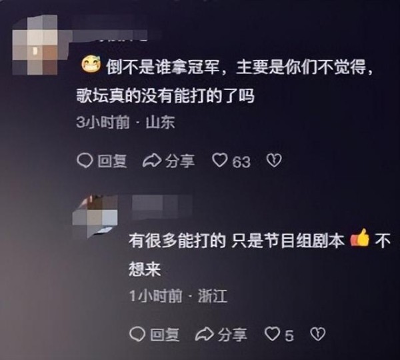Like the Zhejiang reply with 5 likes
The width and height of the screenshot is (400, 360).
tap(272, 334)
